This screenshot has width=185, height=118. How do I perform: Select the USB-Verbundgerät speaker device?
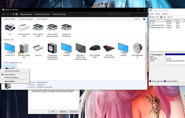137,48
